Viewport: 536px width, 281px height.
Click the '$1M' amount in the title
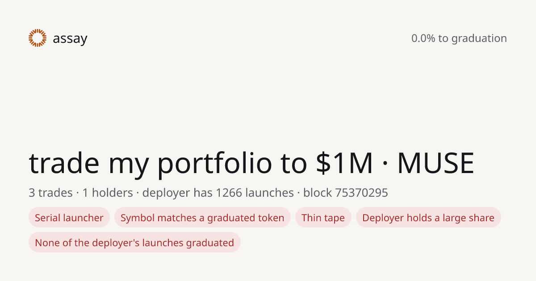coord(344,163)
